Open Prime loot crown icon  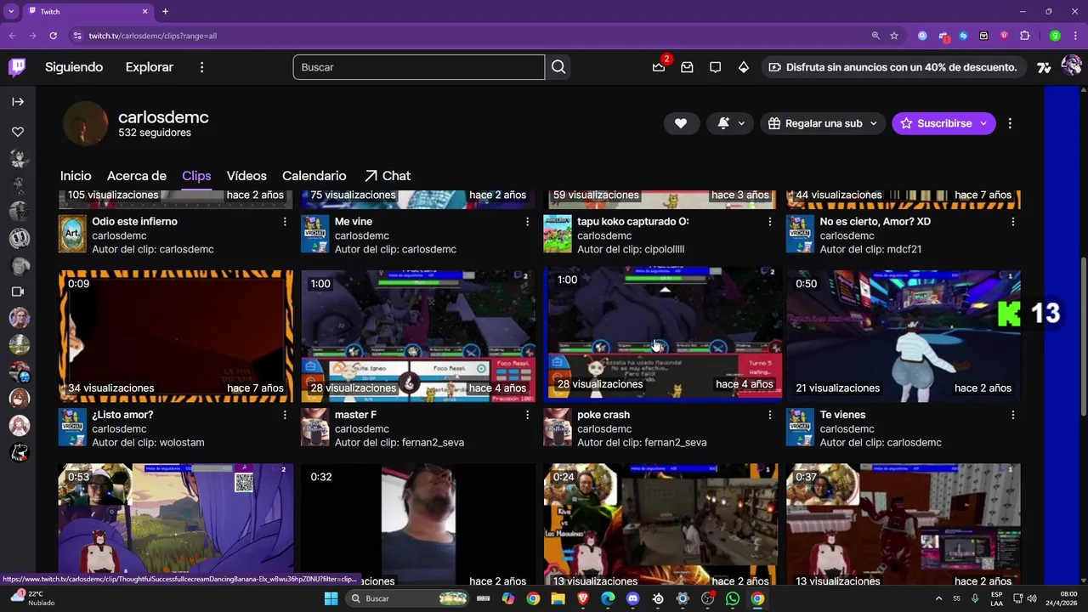tap(659, 67)
